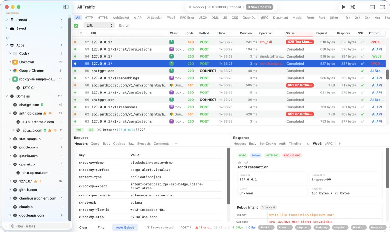Open the request Cookies tab
390x232 pixels.
click(x=119, y=144)
